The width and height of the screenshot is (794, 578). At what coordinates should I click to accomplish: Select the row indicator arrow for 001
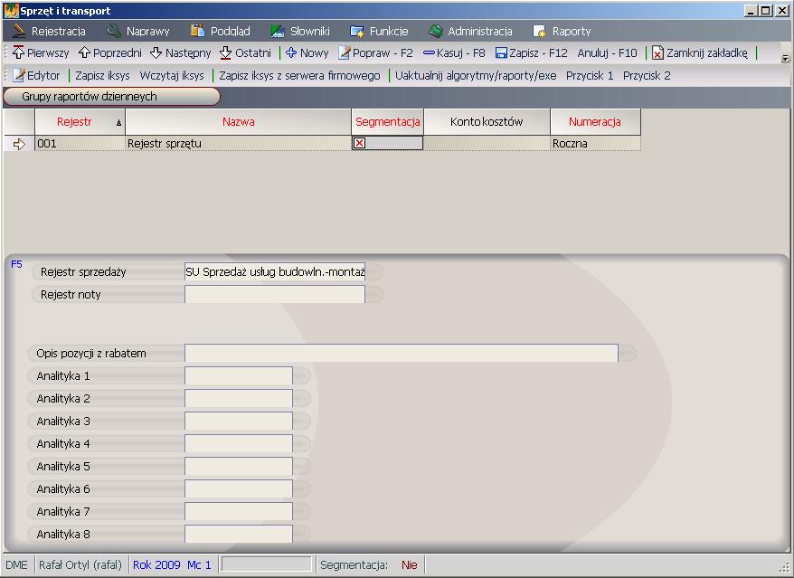pyautogui.click(x=19, y=144)
